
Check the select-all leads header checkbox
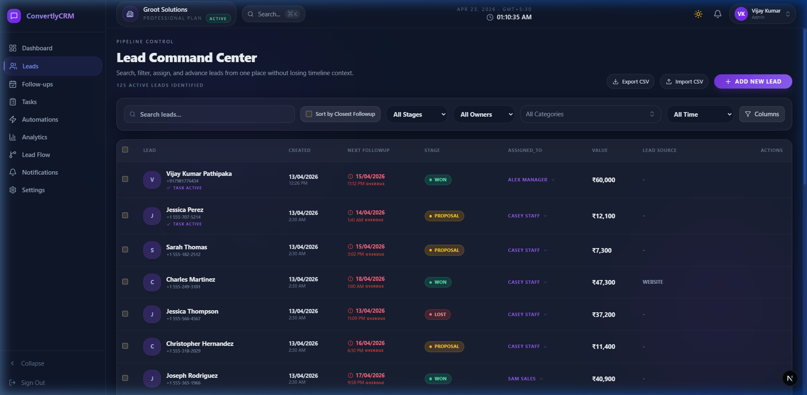[x=125, y=150]
